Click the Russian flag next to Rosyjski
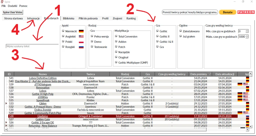Screen dimensions: 256x136 click(81, 47)
